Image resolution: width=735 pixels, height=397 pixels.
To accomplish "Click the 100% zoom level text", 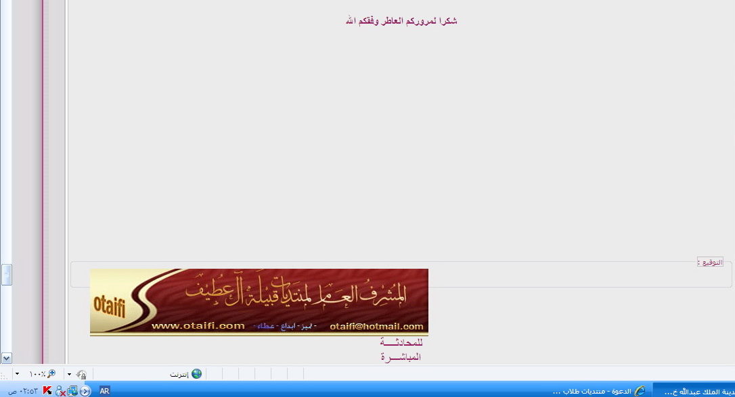I will click(37, 374).
